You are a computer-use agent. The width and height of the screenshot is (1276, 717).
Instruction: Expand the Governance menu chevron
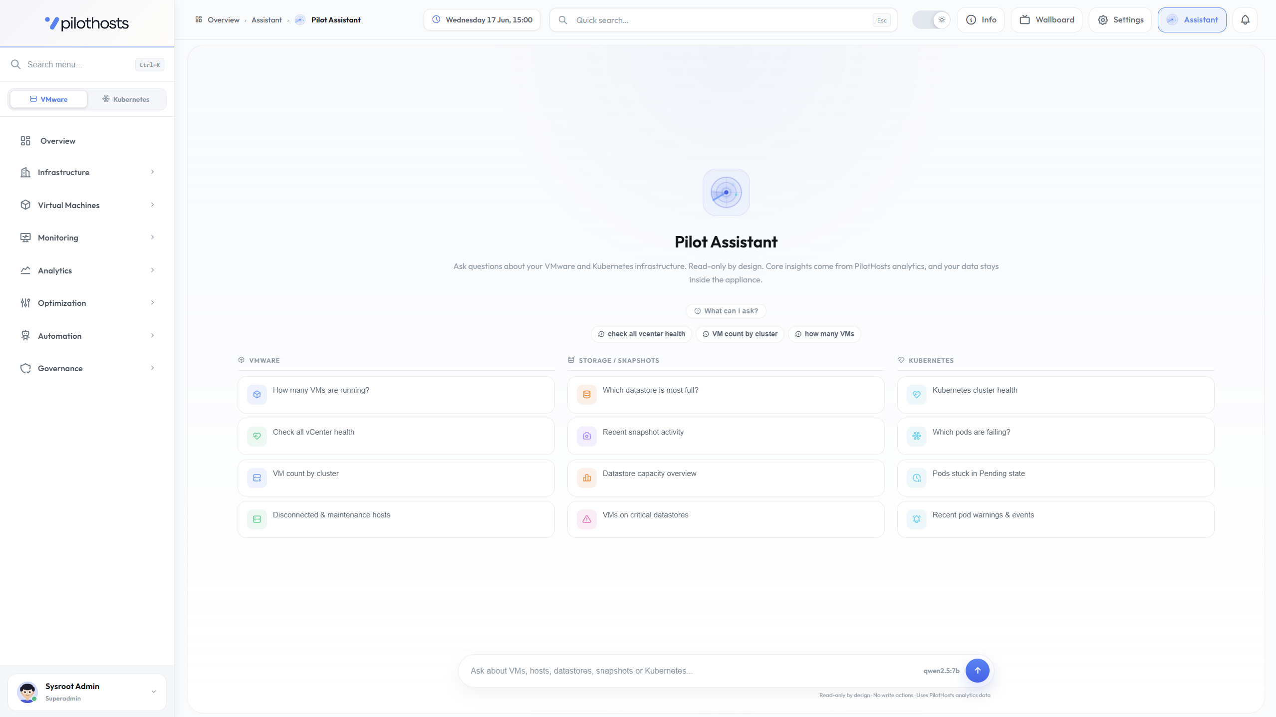point(152,368)
